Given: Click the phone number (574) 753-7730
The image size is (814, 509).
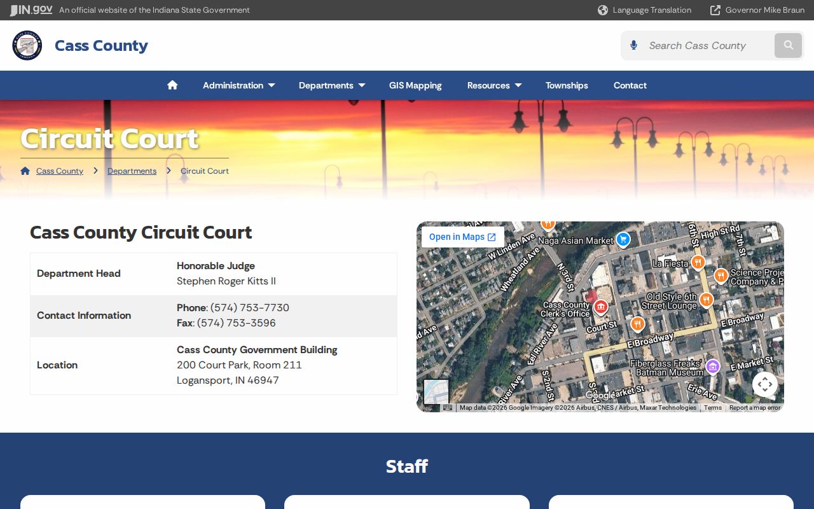Looking at the screenshot, I should 250,308.
